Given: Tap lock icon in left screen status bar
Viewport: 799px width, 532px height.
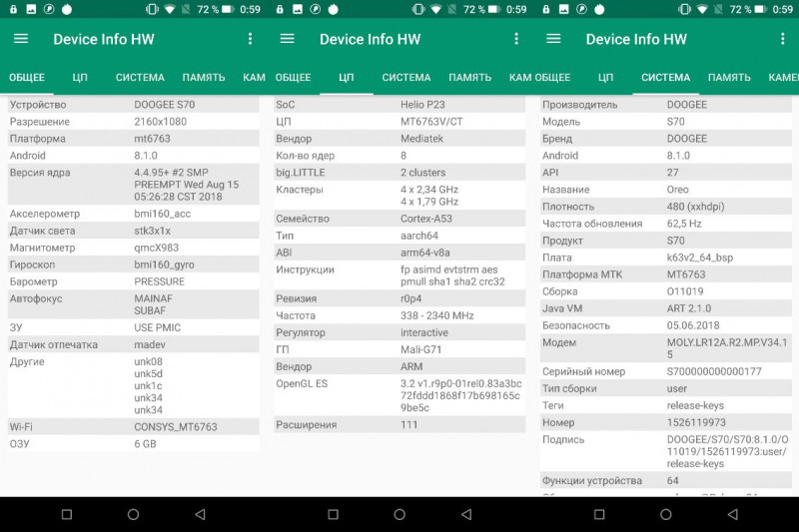Looking at the screenshot, I should click(x=13, y=9).
